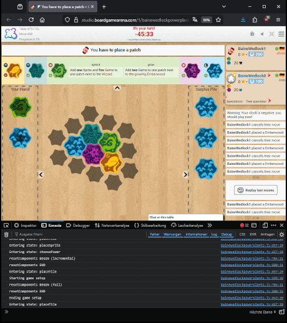Switch to the Debugger tab
This screenshot has width=287, height=323.
click(x=78, y=226)
